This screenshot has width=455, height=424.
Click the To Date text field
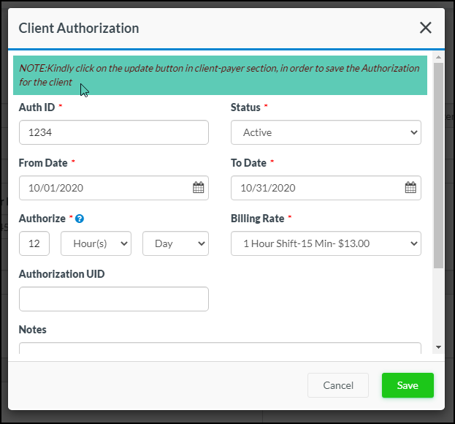pyautogui.click(x=317, y=188)
